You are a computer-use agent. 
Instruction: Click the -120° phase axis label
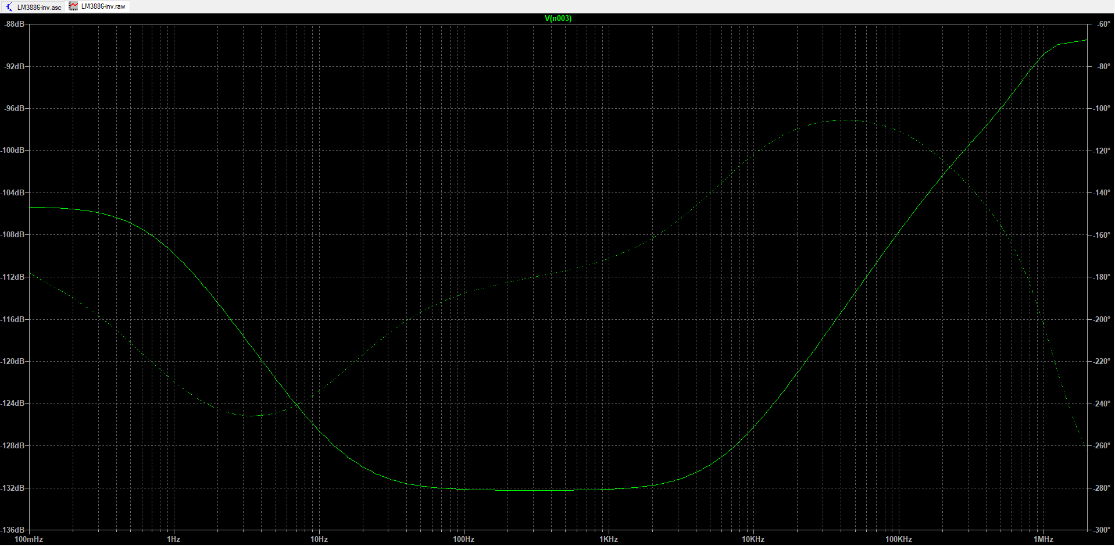1102,151
